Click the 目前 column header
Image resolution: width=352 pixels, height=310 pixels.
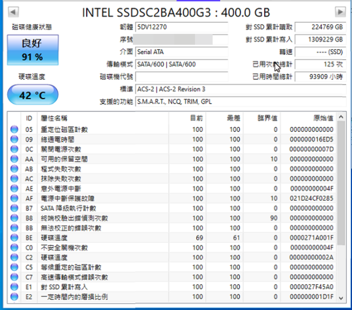tap(187, 118)
